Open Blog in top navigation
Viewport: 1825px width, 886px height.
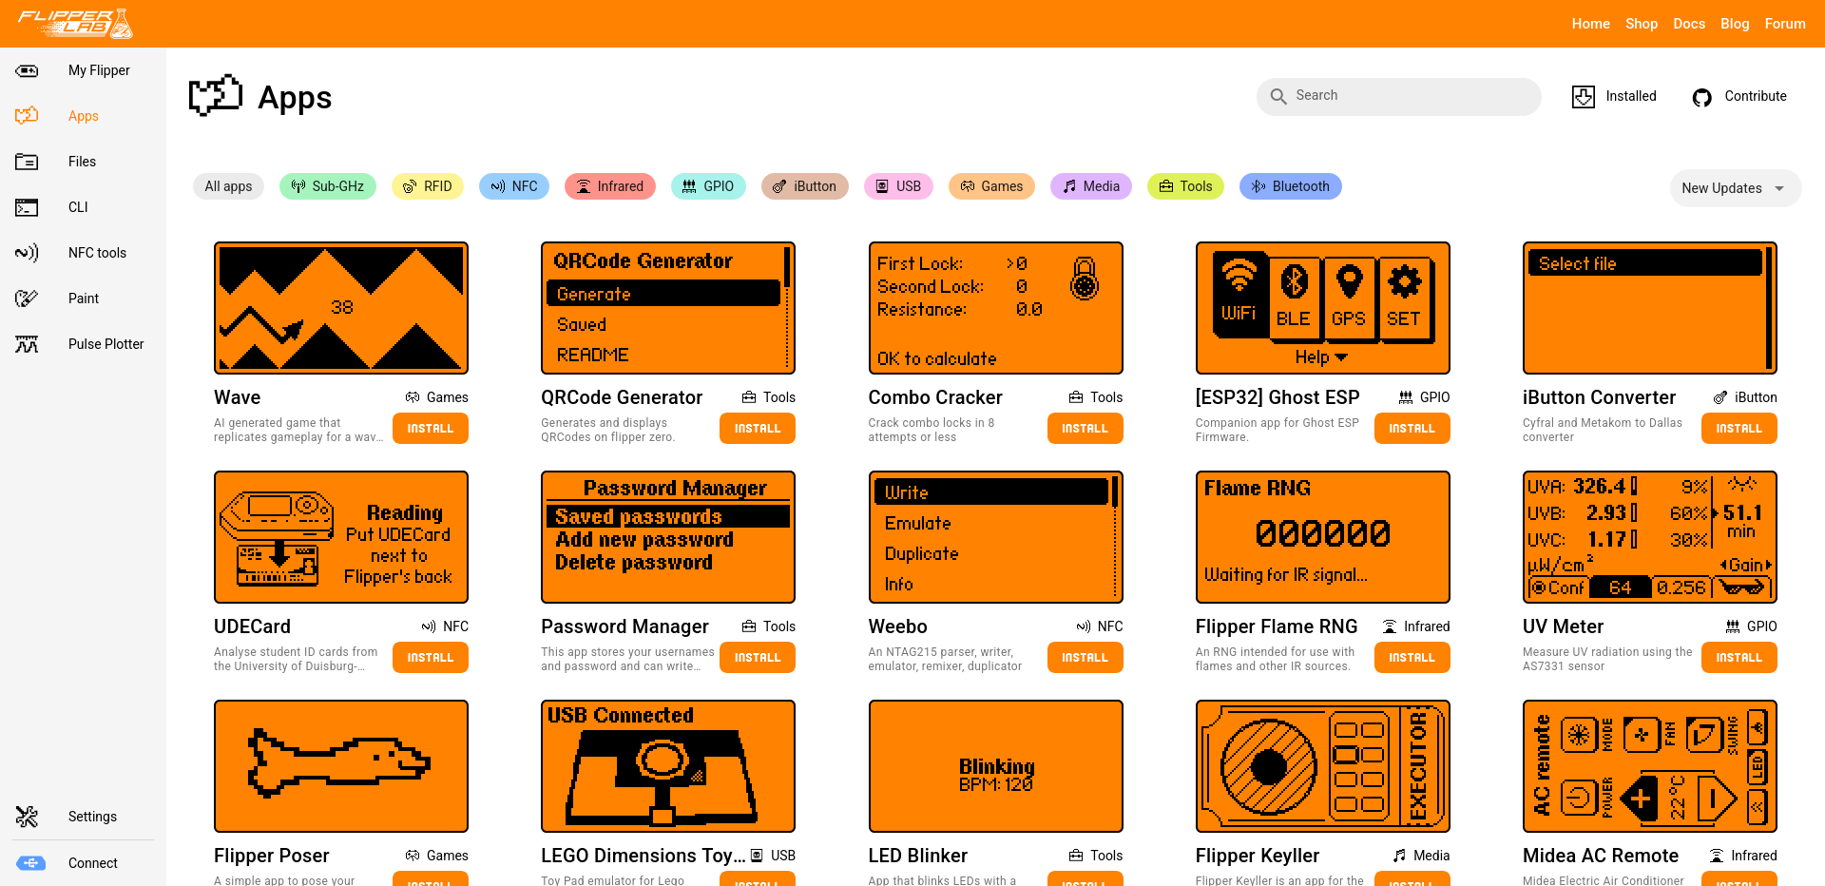(x=1735, y=24)
